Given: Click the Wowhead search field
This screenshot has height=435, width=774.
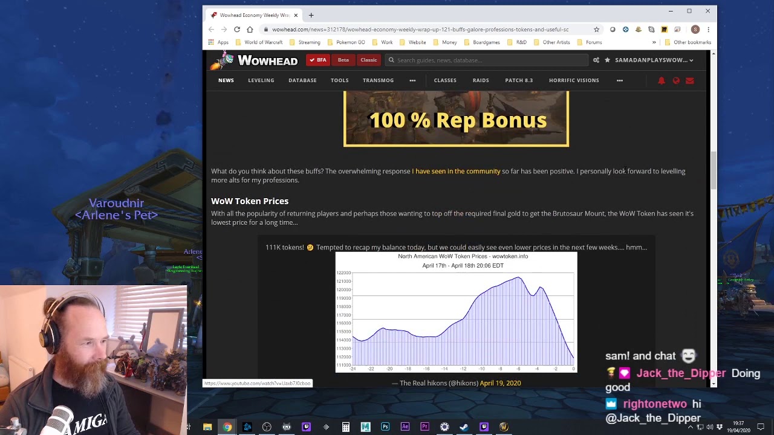Looking at the screenshot, I should 487,60.
